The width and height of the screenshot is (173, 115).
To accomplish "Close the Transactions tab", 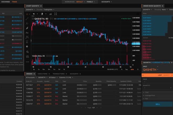I will click(x=66, y=74).
